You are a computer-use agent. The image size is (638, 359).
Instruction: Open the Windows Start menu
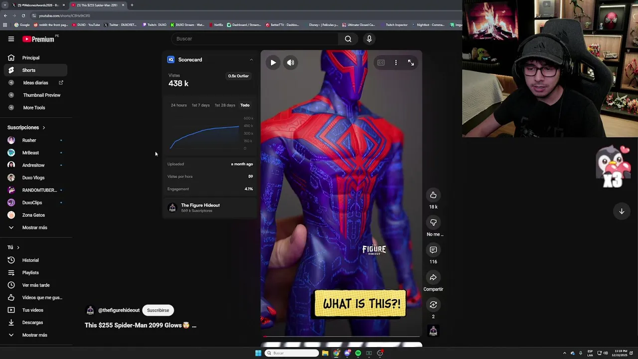coord(258,353)
